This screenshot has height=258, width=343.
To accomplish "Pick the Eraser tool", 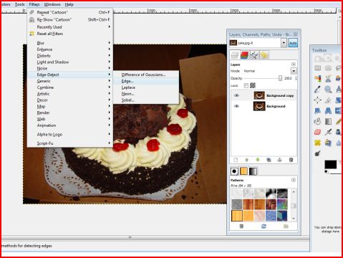I will tap(317, 132).
